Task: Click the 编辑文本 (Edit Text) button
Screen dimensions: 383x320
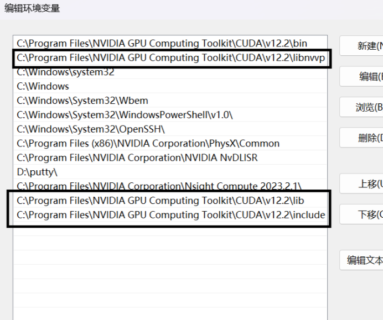Action: 361,260
